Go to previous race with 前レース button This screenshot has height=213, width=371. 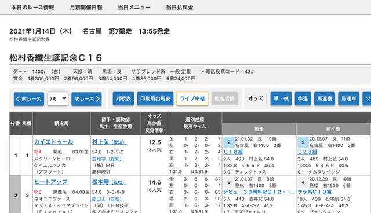tap(29, 99)
